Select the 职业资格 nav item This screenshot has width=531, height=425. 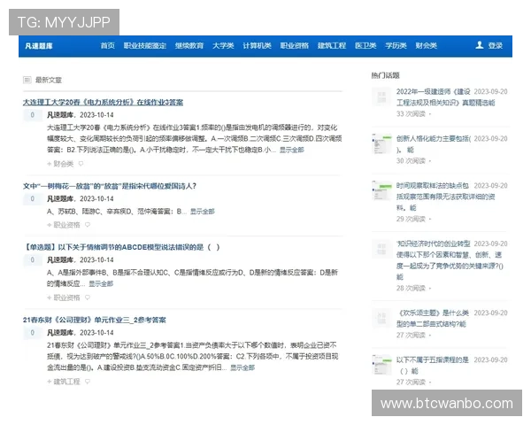point(295,45)
